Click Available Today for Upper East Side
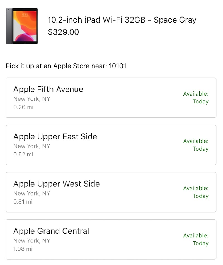Viewport: 223px width, 265px height. [x=196, y=145]
